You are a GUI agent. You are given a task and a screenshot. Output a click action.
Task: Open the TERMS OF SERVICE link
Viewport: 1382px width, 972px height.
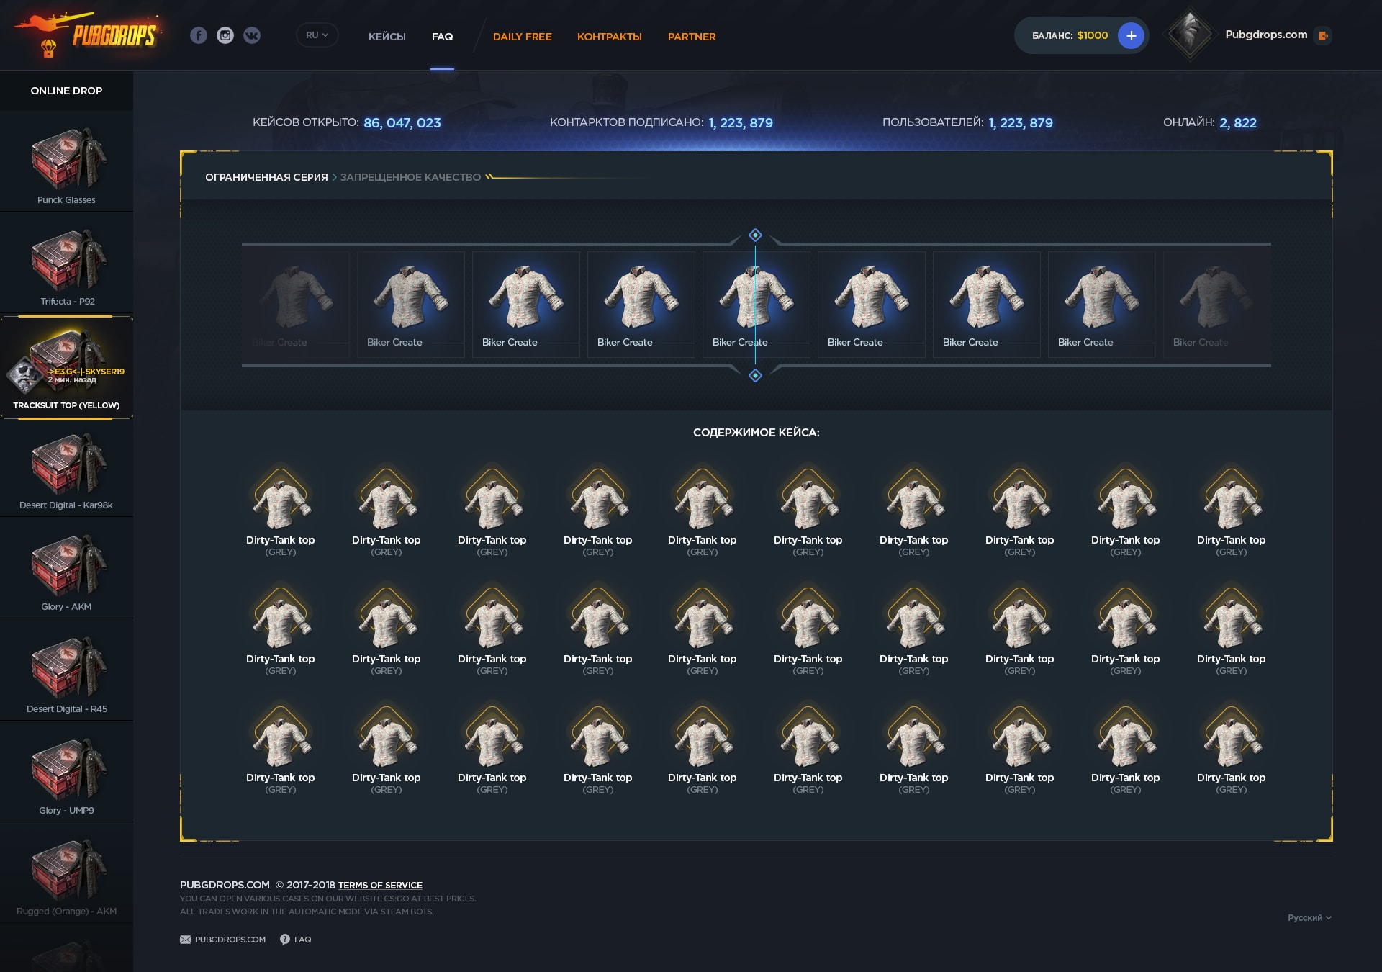point(380,886)
